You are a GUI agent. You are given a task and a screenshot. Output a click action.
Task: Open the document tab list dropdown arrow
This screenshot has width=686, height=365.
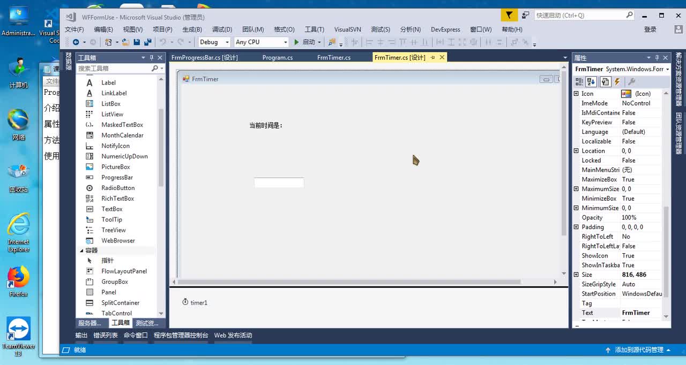565,58
